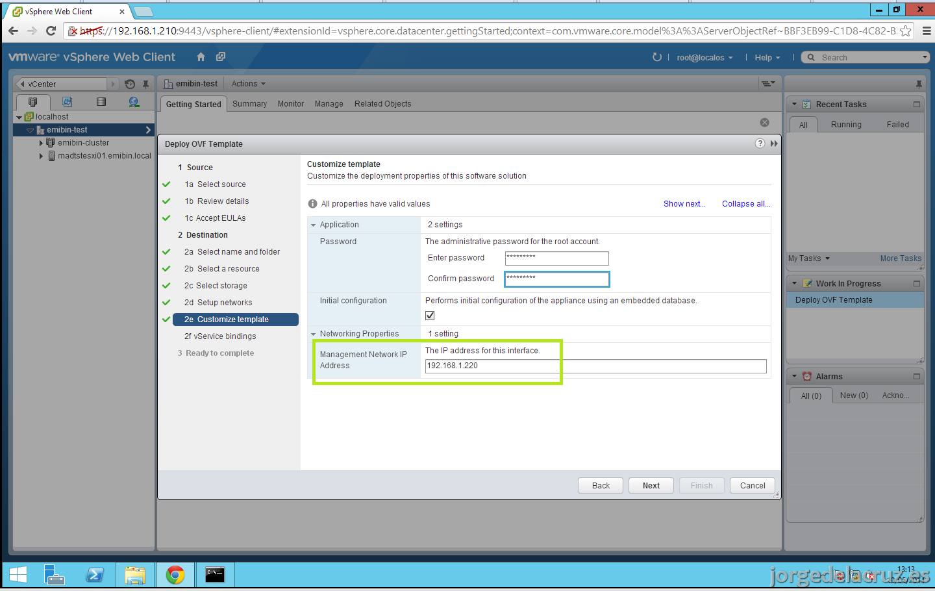This screenshot has height=591, width=935.
Task: Click the Collapse all... link
Action: [x=747, y=204]
